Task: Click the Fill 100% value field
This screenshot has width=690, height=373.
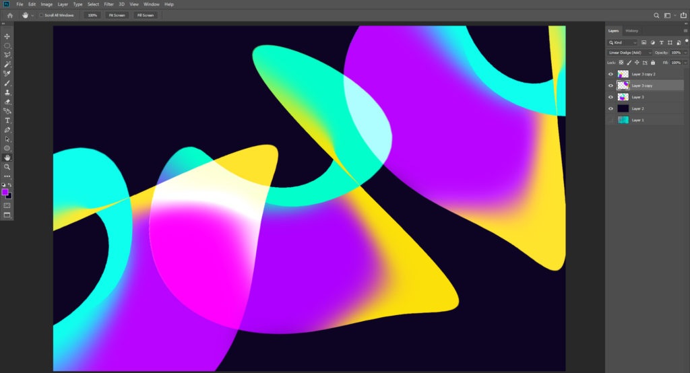Action: click(x=676, y=63)
